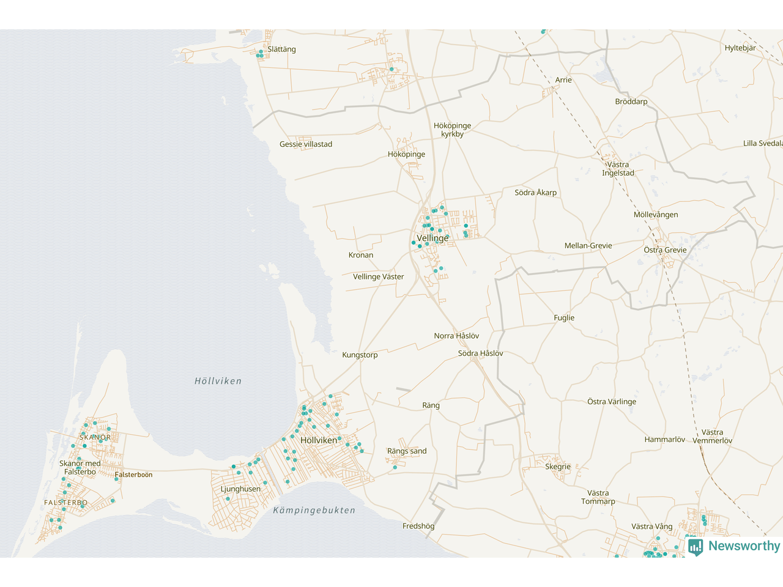Click the Södra Håslöv label
The image size is (783, 587).
(x=480, y=353)
